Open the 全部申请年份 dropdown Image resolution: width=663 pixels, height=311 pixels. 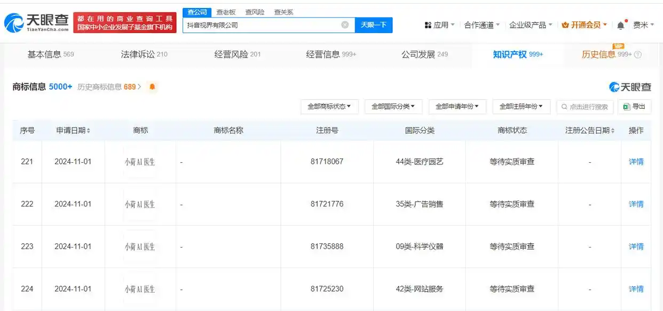[x=457, y=106]
